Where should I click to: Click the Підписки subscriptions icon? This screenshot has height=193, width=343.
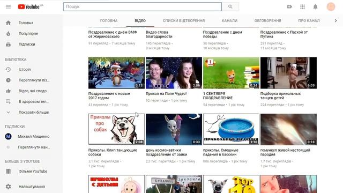click(x=9, y=44)
